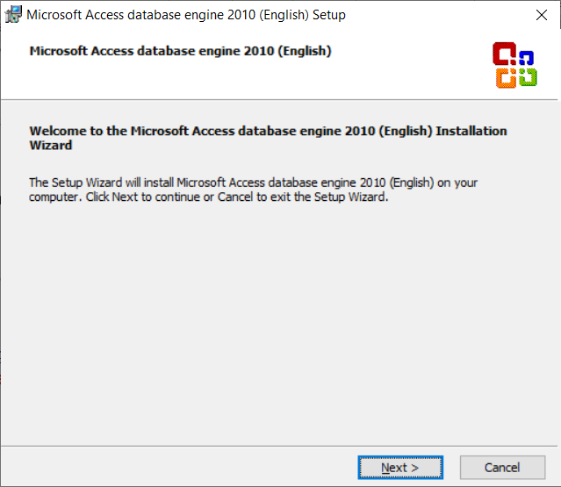Click the window title text ending in Setup
The height and width of the screenshot is (487, 561).
click(186, 15)
